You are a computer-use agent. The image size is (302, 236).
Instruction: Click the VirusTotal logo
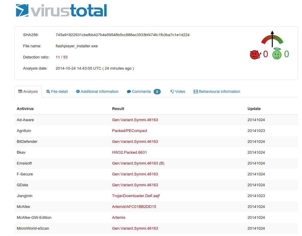[61, 10]
